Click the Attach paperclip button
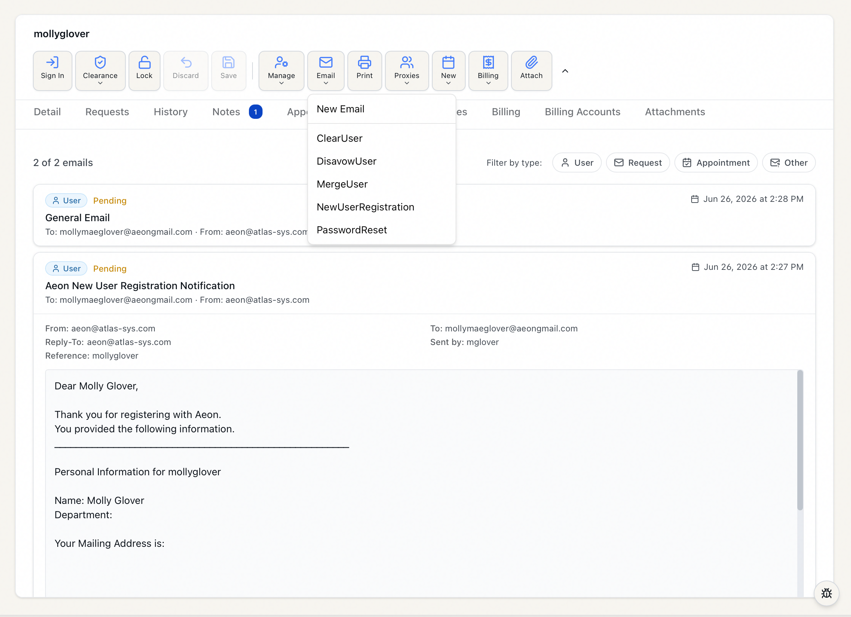Image resolution: width=851 pixels, height=617 pixels. pyautogui.click(x=531, y=71)
